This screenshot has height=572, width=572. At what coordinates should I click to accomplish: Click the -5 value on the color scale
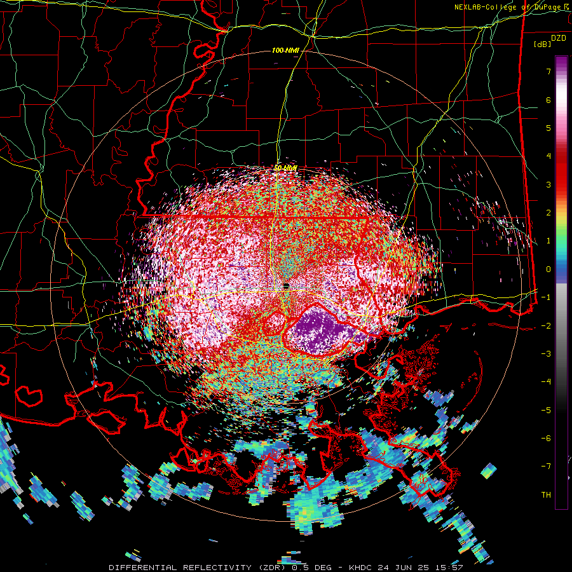click(546, 411)
